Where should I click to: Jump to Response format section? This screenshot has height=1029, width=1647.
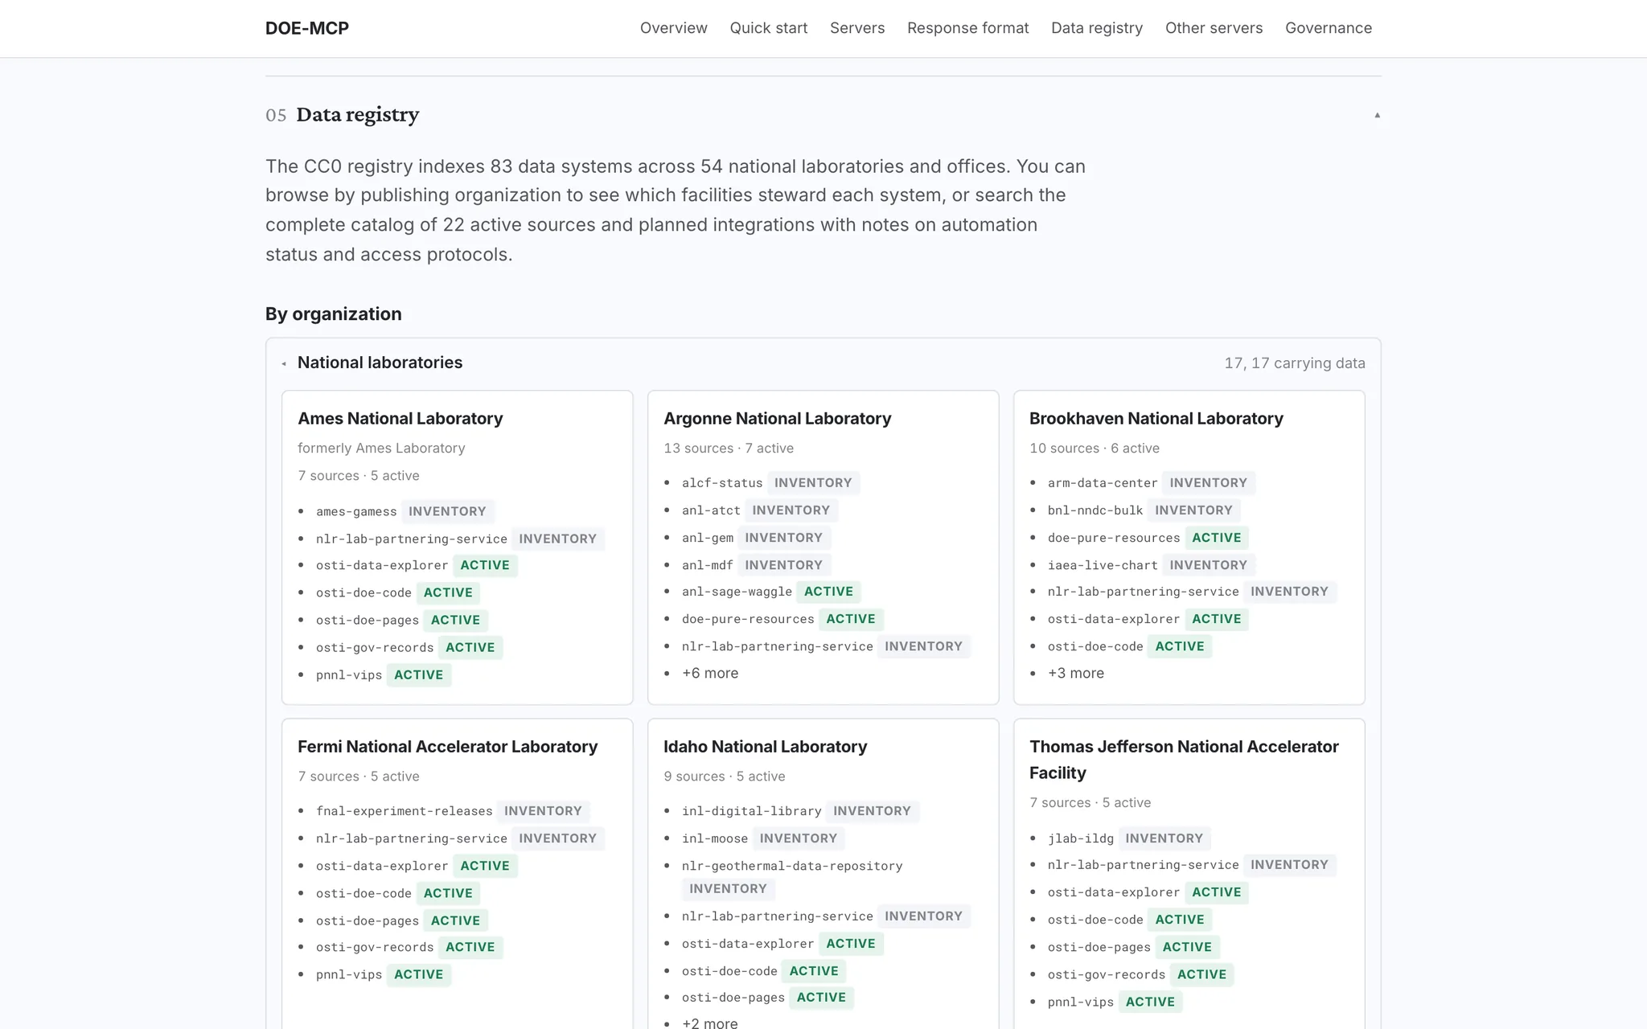point(967,28)
